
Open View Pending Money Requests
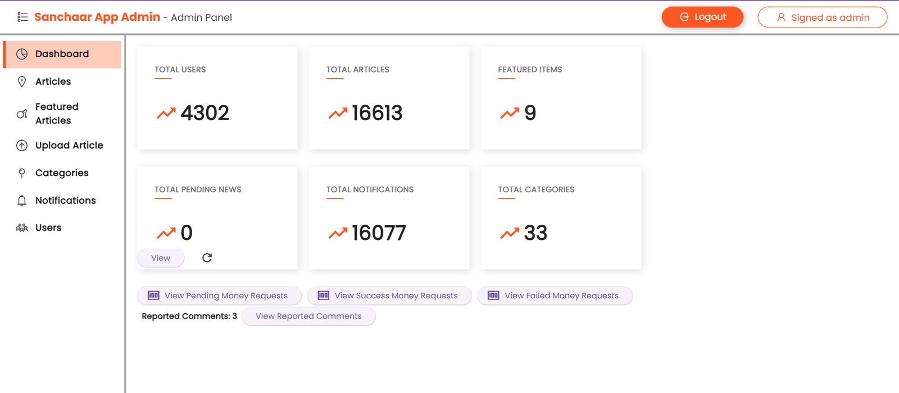pos(219,296)
